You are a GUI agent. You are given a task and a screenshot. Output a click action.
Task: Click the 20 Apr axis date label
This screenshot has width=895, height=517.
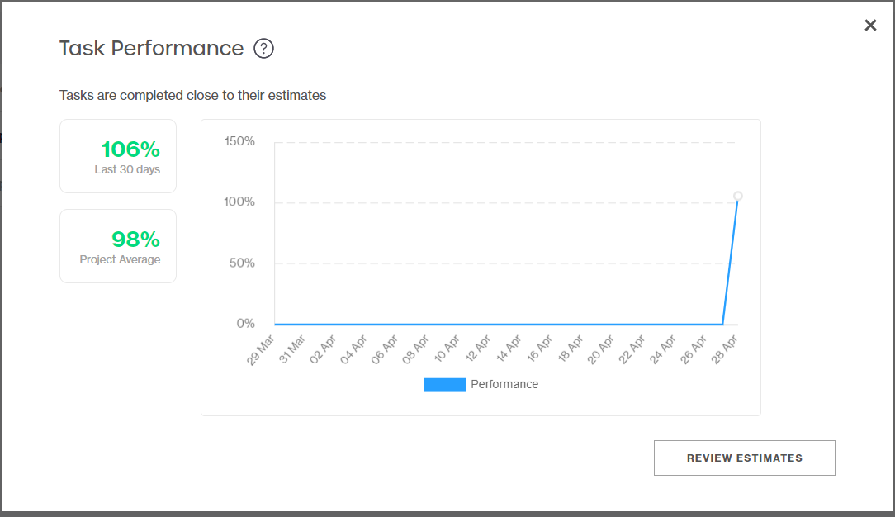(x=601, y=350)
